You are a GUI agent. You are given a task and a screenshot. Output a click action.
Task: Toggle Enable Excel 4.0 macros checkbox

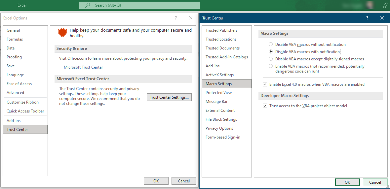click(265, 84)
